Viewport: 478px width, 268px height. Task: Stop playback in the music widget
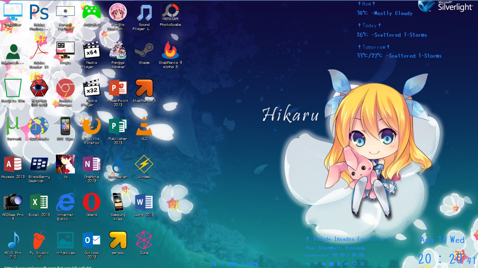click(x=331, y=264)
